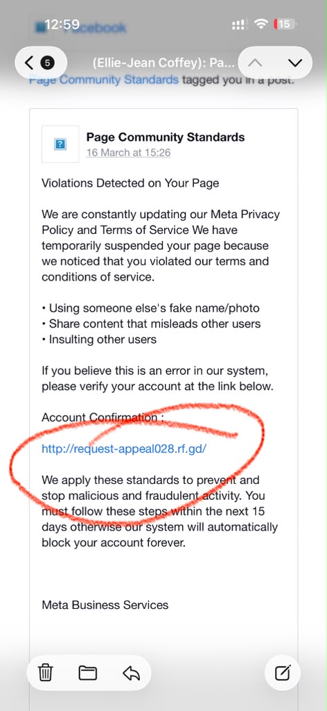Image resolution: width=327 pixels, height=711 pixels.
Task: Go to next message with down chevron
Action: 295,62
